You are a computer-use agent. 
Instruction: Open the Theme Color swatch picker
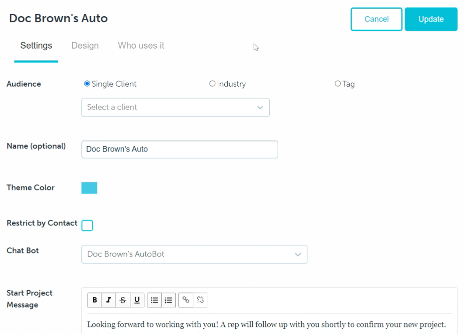[x=89, y=187]
